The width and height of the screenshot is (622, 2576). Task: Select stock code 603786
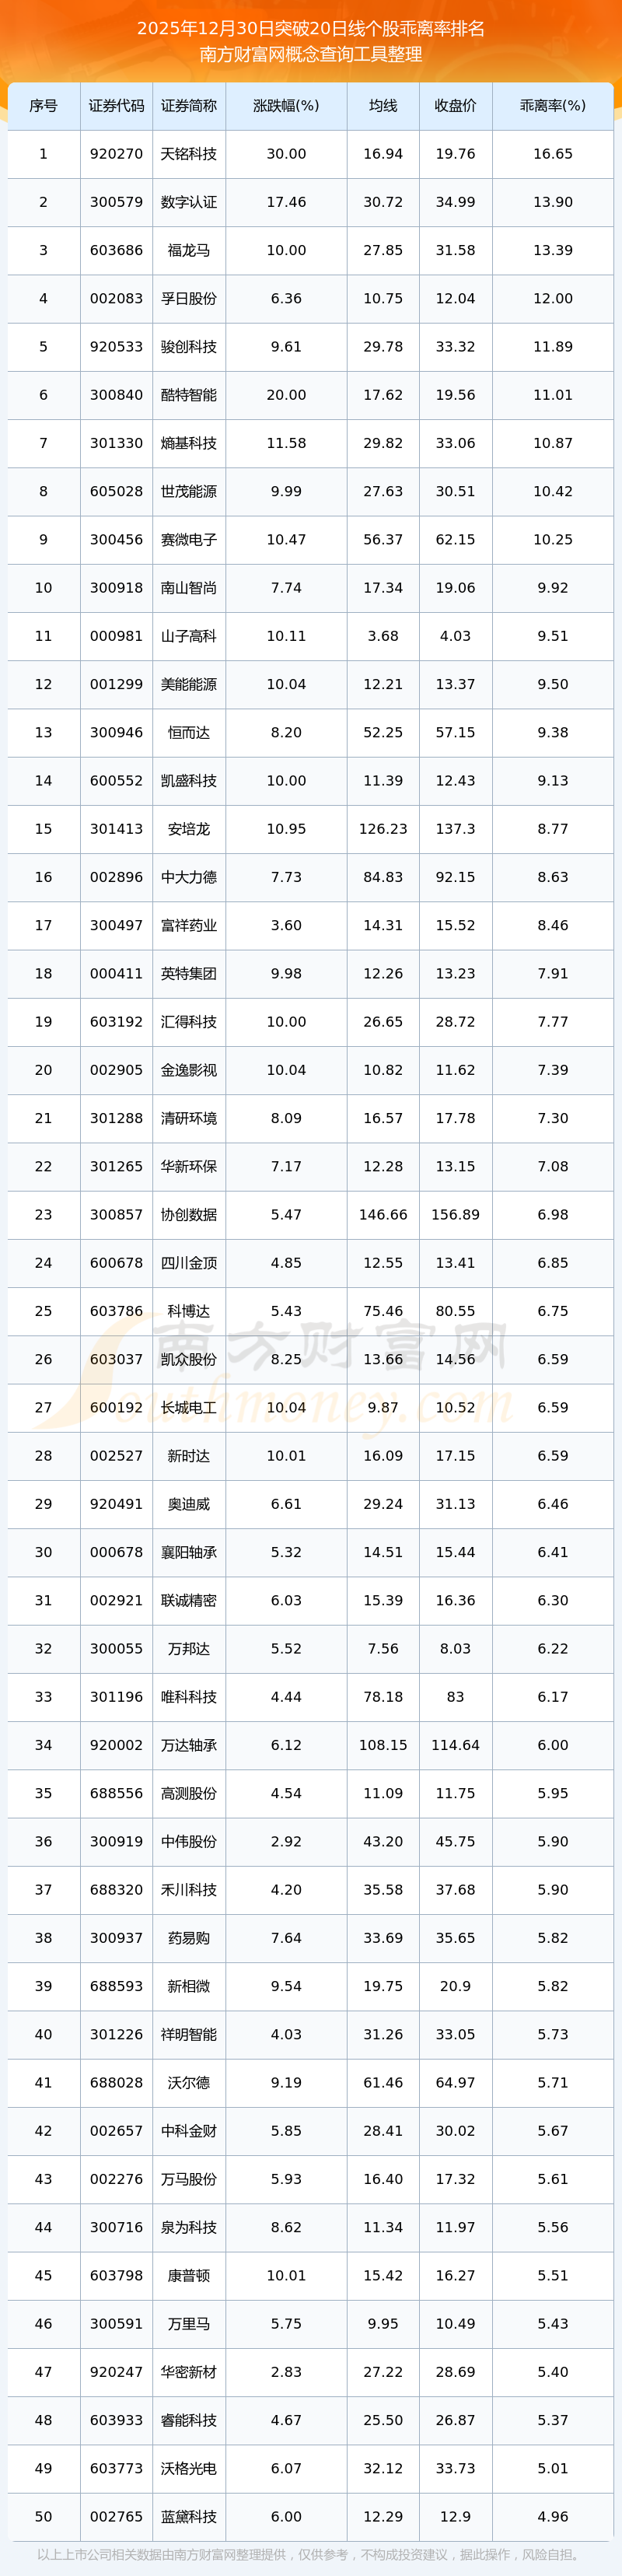116,1311
